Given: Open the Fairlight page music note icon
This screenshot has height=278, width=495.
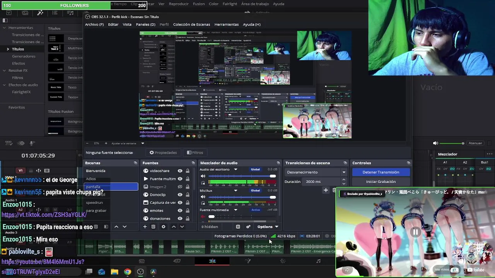Looking at the screenshot, I should tap(318, 261).
